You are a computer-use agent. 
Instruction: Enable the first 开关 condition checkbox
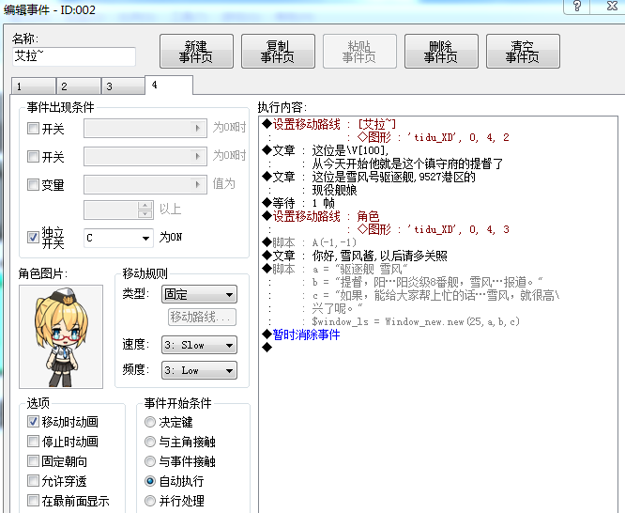[x=33, y=129]
